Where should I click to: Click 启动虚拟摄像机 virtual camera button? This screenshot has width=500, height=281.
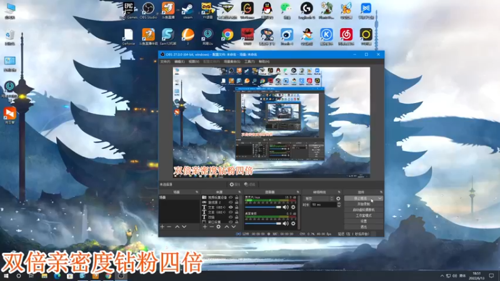tap(364, 210)
